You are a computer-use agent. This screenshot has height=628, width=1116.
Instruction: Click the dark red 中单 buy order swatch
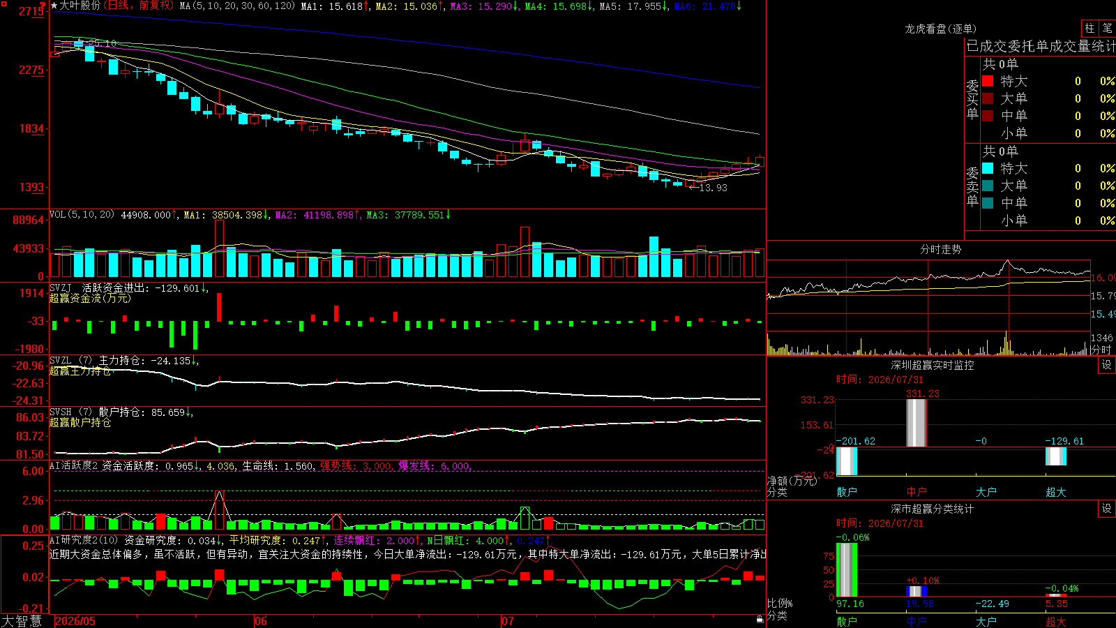988,116
